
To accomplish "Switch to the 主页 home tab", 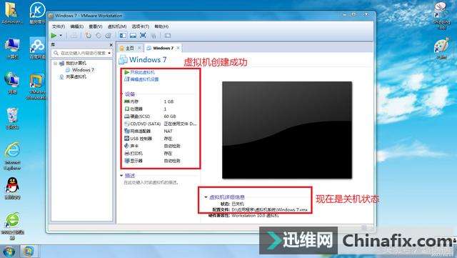I will [130, 48].
